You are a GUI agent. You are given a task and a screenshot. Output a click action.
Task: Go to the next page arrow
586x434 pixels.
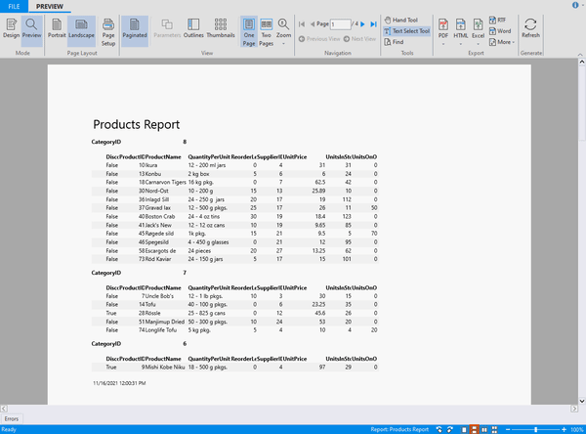pos(360,22)
